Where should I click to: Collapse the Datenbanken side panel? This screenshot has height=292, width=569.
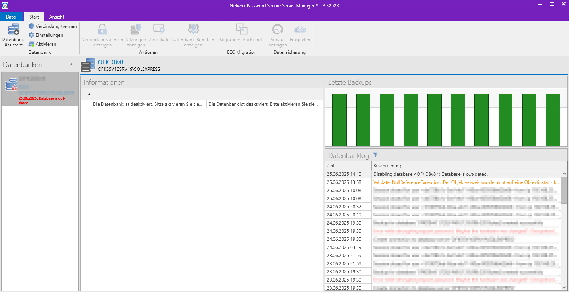[72, 64]
